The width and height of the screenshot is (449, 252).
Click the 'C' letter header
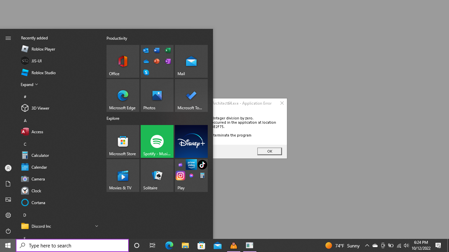(25, 144)
